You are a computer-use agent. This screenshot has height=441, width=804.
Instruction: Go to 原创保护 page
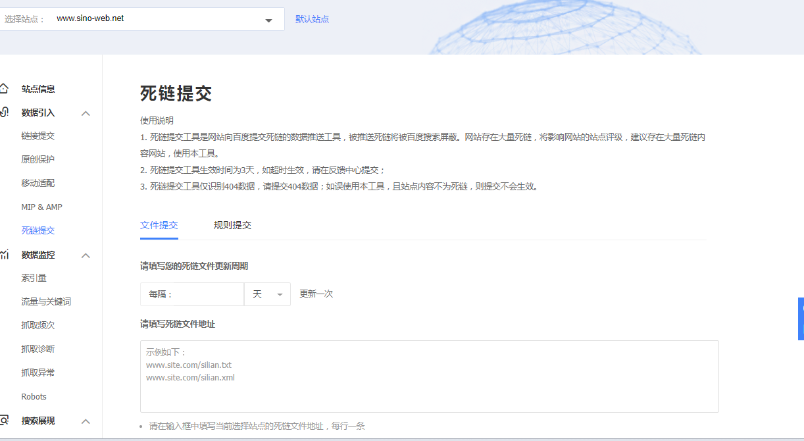[x=38, y=159]
